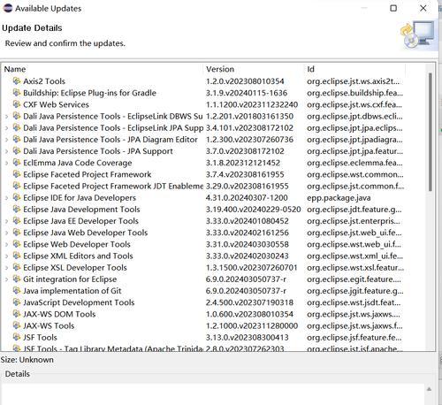Viewport: 442px width, 405px height.
Task: Sort by the Version column header
Action: click(220, 69)
